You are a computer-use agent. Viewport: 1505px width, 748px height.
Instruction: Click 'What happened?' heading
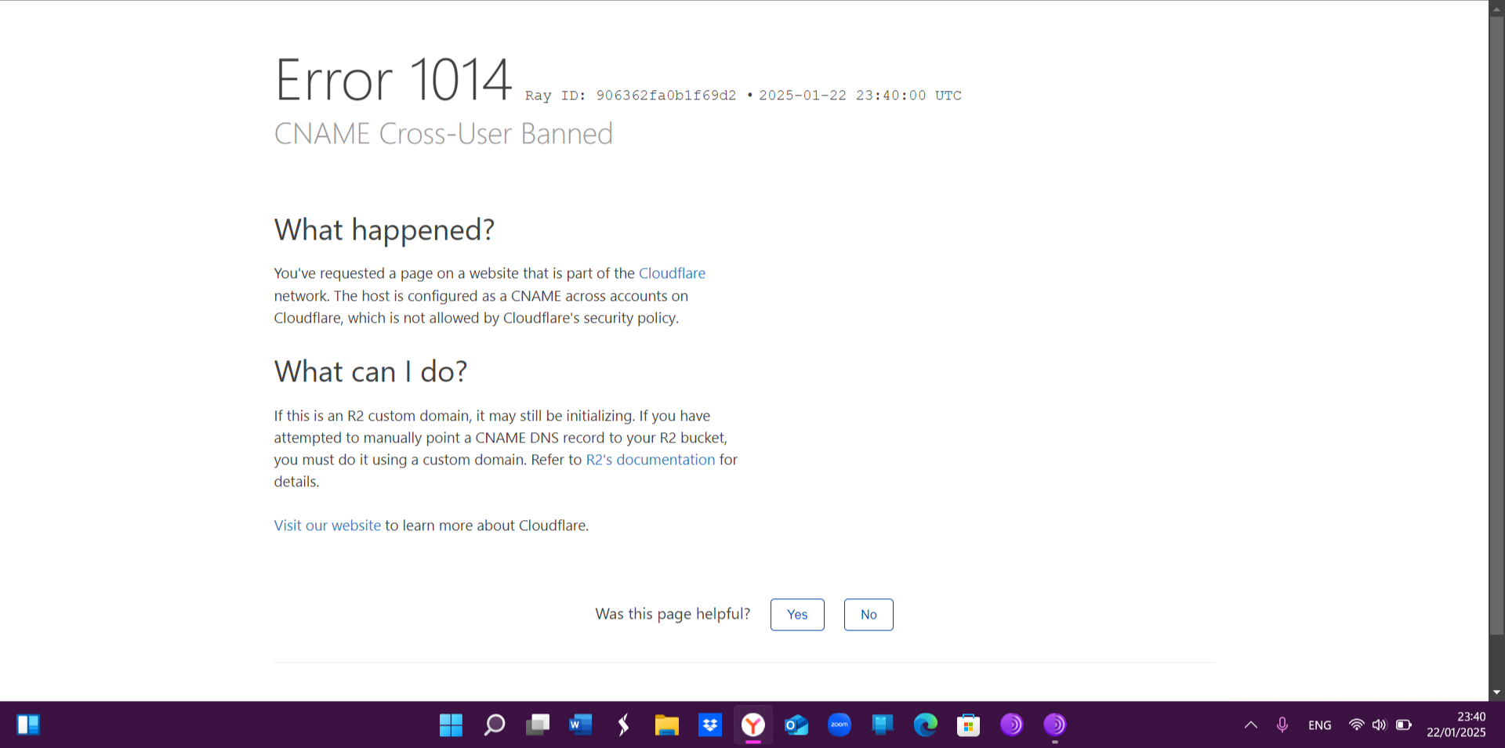coord(384,230)
